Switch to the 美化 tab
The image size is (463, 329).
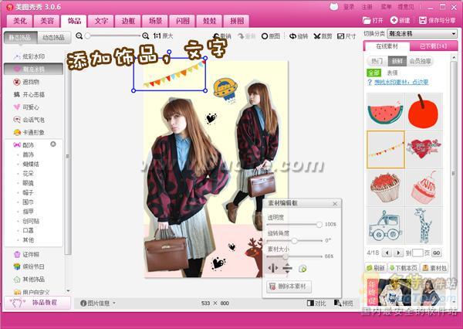click(20, 21)
